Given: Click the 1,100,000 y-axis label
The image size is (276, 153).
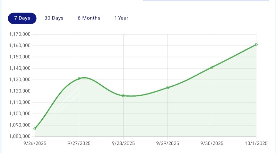Looking at the screenshot, I should pyautogui.click(x=20, y=114).
